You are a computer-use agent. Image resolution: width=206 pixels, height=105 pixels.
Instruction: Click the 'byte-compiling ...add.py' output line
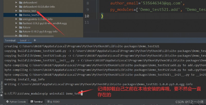pyautogui.click(x=105, y=65)
